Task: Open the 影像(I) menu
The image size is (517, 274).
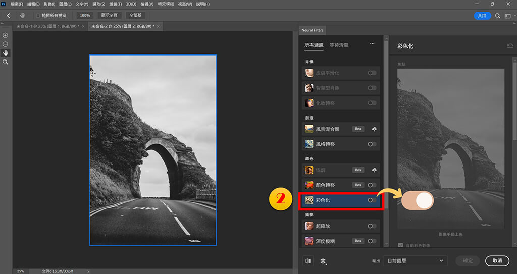Action: click(x=49, y=4)
